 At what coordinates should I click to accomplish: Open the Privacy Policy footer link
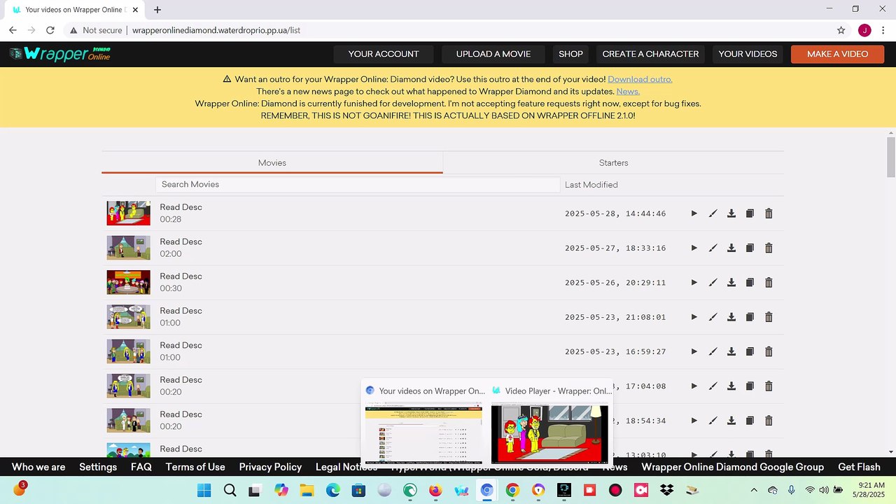[x=270, y=467]
